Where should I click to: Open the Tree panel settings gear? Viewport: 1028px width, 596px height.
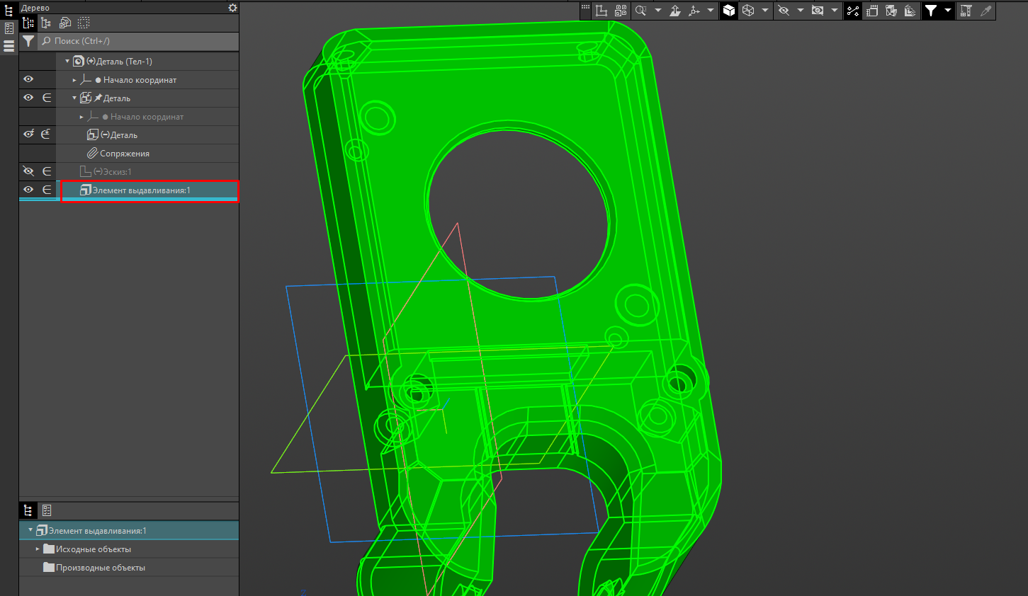(x=232, y=8)
